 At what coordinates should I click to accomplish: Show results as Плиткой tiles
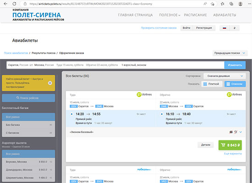212,84
